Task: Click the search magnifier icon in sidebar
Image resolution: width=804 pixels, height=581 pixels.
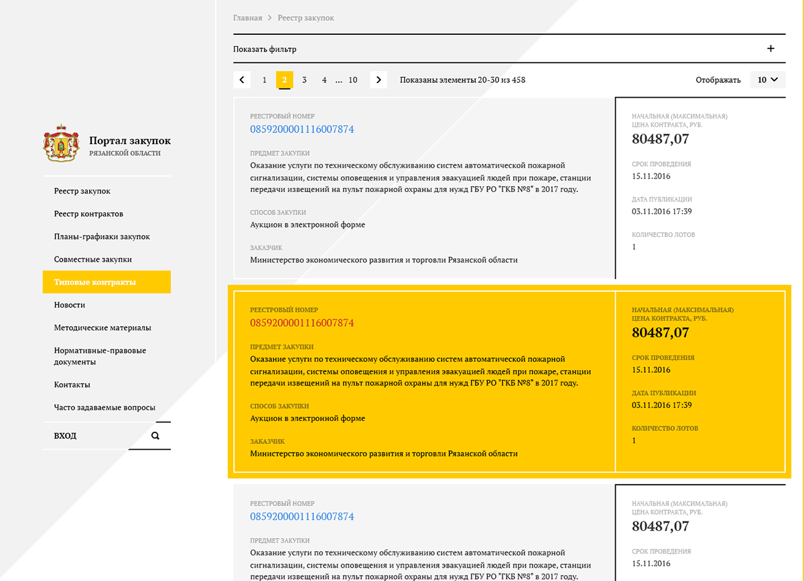Action: 155,436
